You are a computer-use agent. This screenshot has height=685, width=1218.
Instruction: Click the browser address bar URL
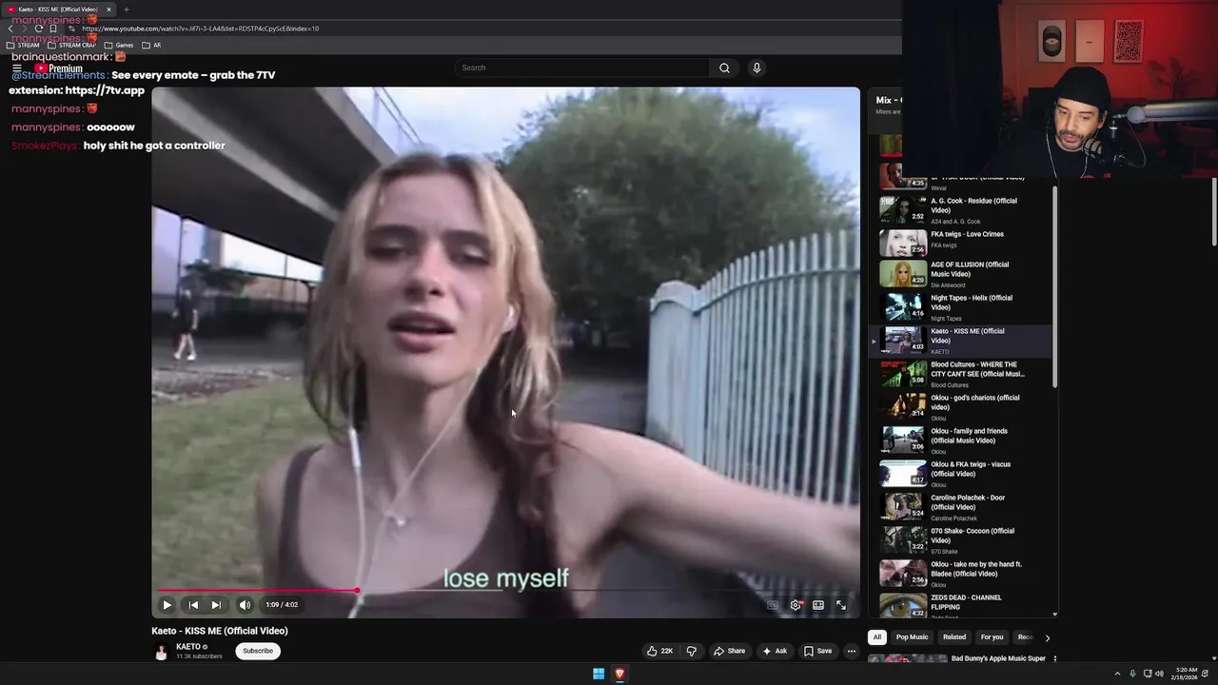(x=200, y=29)
